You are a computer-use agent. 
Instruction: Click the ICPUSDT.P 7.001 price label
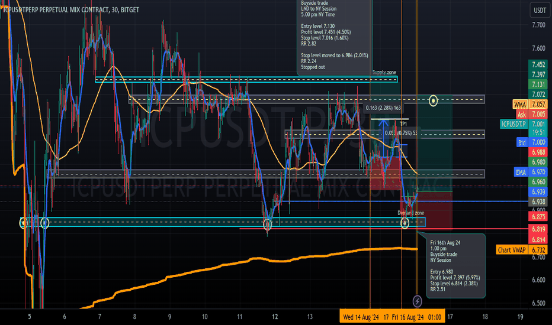point(524,123)
